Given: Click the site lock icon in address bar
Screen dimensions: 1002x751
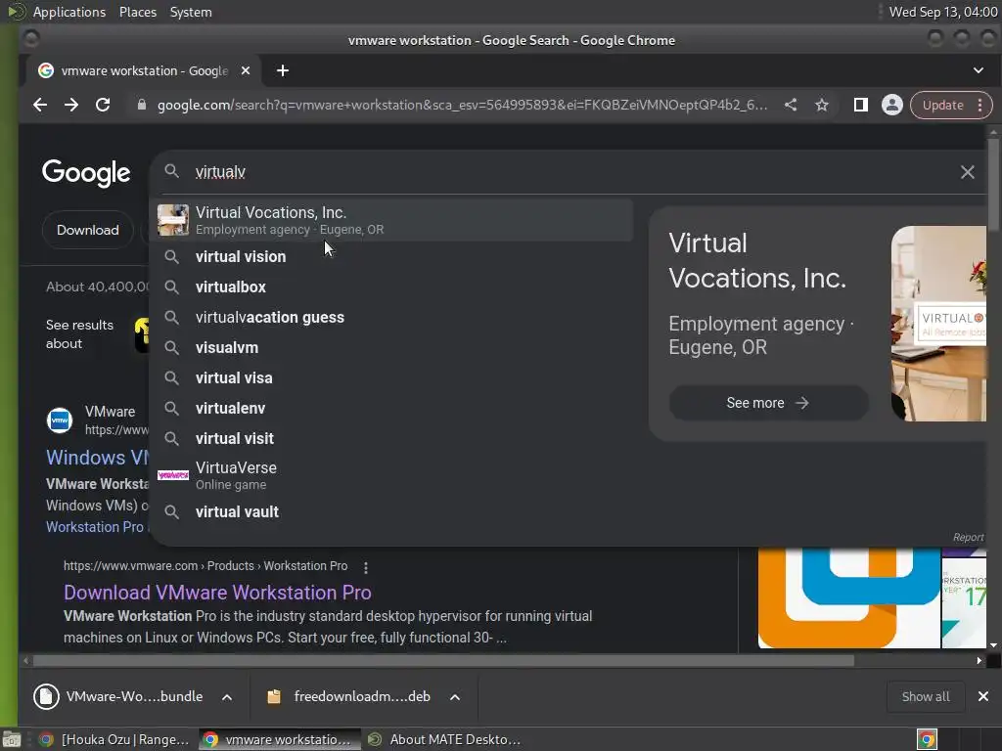Looking at the screenshot, I should (x=142, y=105).
